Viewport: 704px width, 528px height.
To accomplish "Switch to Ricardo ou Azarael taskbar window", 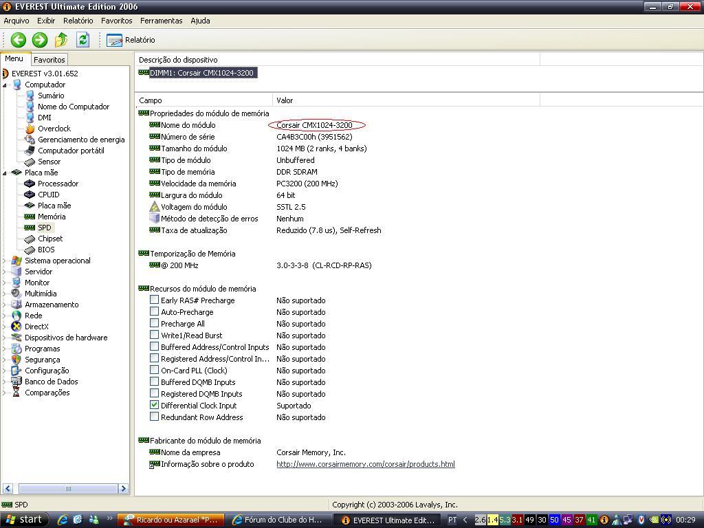I will click(x=171, y=520).
